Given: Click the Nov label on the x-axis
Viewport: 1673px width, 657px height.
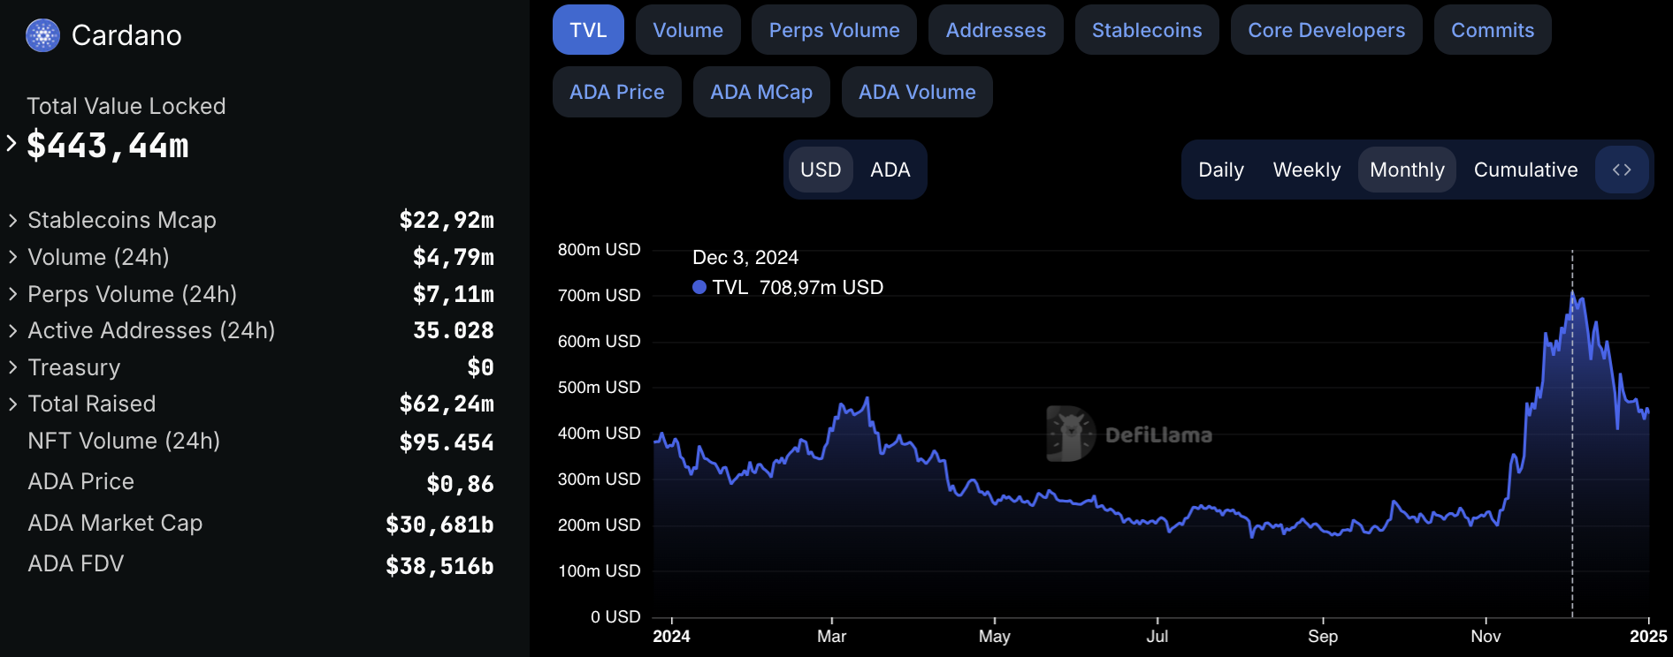Looking at the screenshot, I should (1486, 636).
